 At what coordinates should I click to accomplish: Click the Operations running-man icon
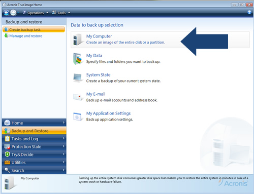coord(24,12)
